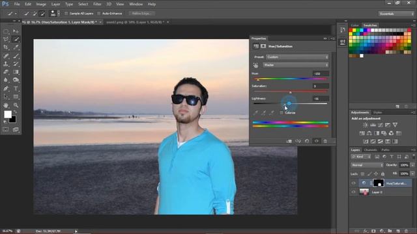Viewport: 417px width, 234px height.
Task: Open the Opacity dropdown arrow
Action: click(412, 165)
